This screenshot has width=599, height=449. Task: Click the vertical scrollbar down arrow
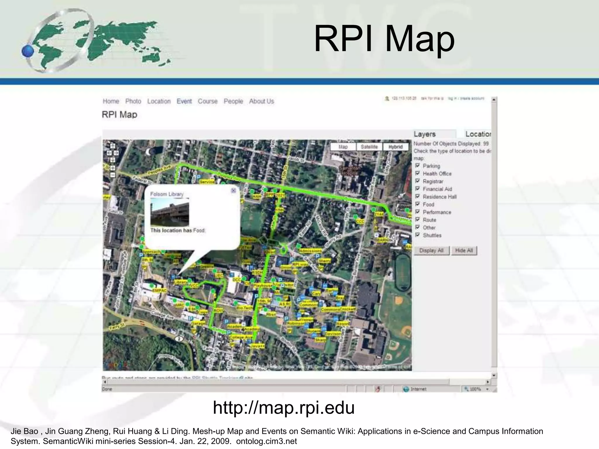point(494,375)
